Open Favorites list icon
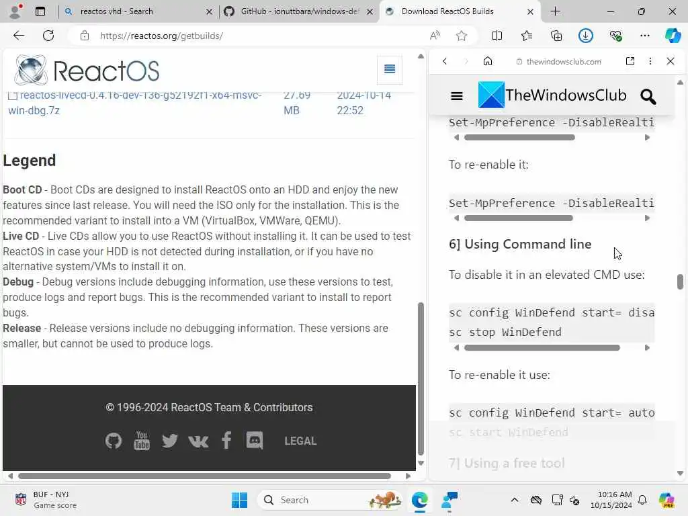The width and height of the screenshot is (688, 516). [527, 36]
